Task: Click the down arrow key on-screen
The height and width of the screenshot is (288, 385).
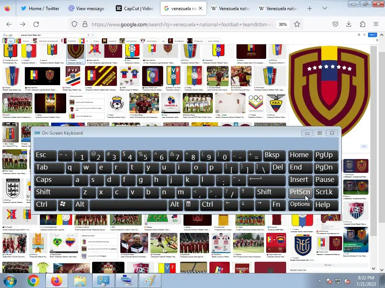Action: [247, 205]
